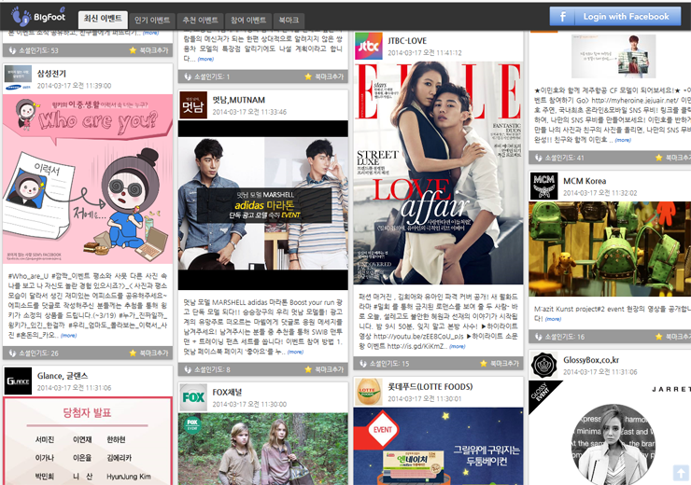The width and height of the screenshot is (691, 485).
Task: Open the 북마크 tab
Action: [x=289, y=21]
